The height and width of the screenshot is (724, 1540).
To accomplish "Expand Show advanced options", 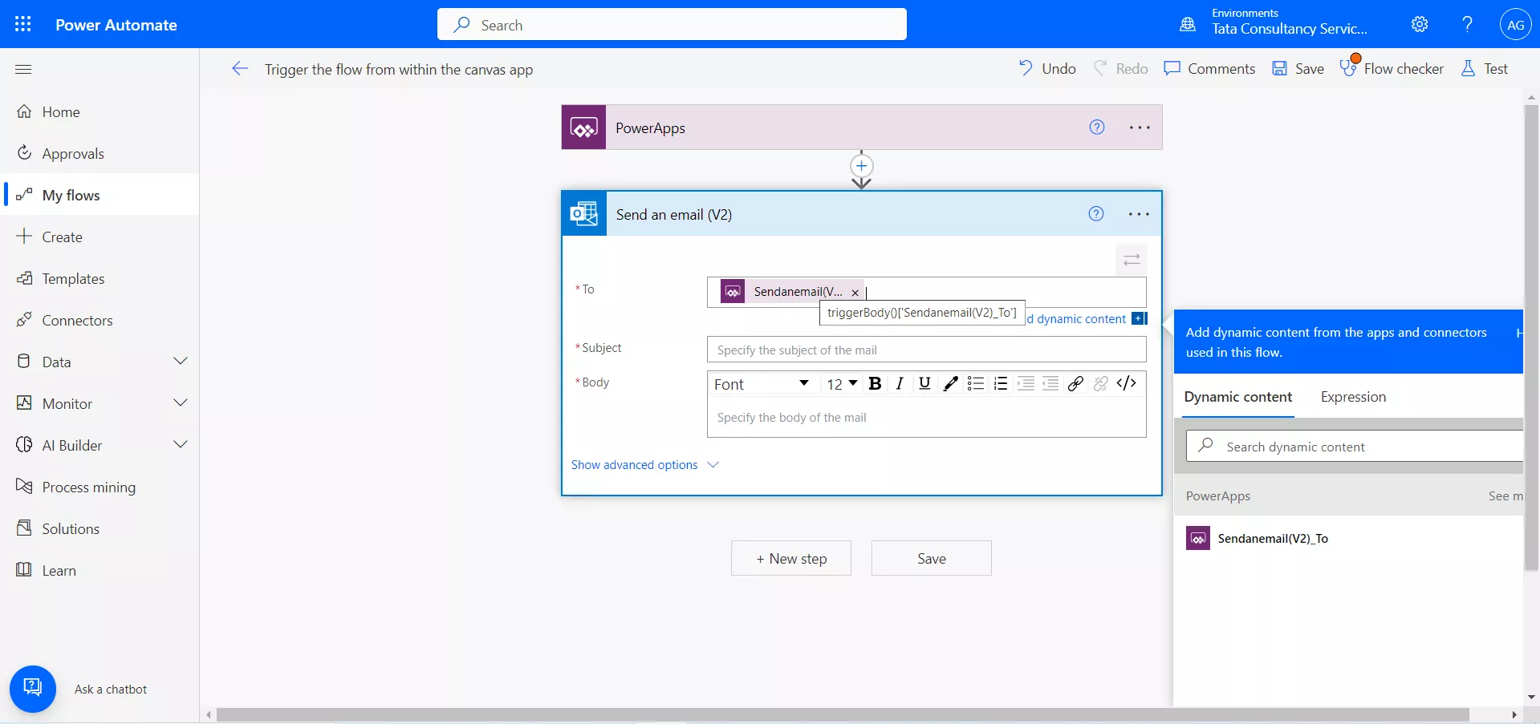I will point(644,465).
